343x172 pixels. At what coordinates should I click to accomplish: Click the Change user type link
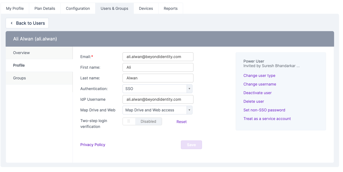tap(259, 76)
